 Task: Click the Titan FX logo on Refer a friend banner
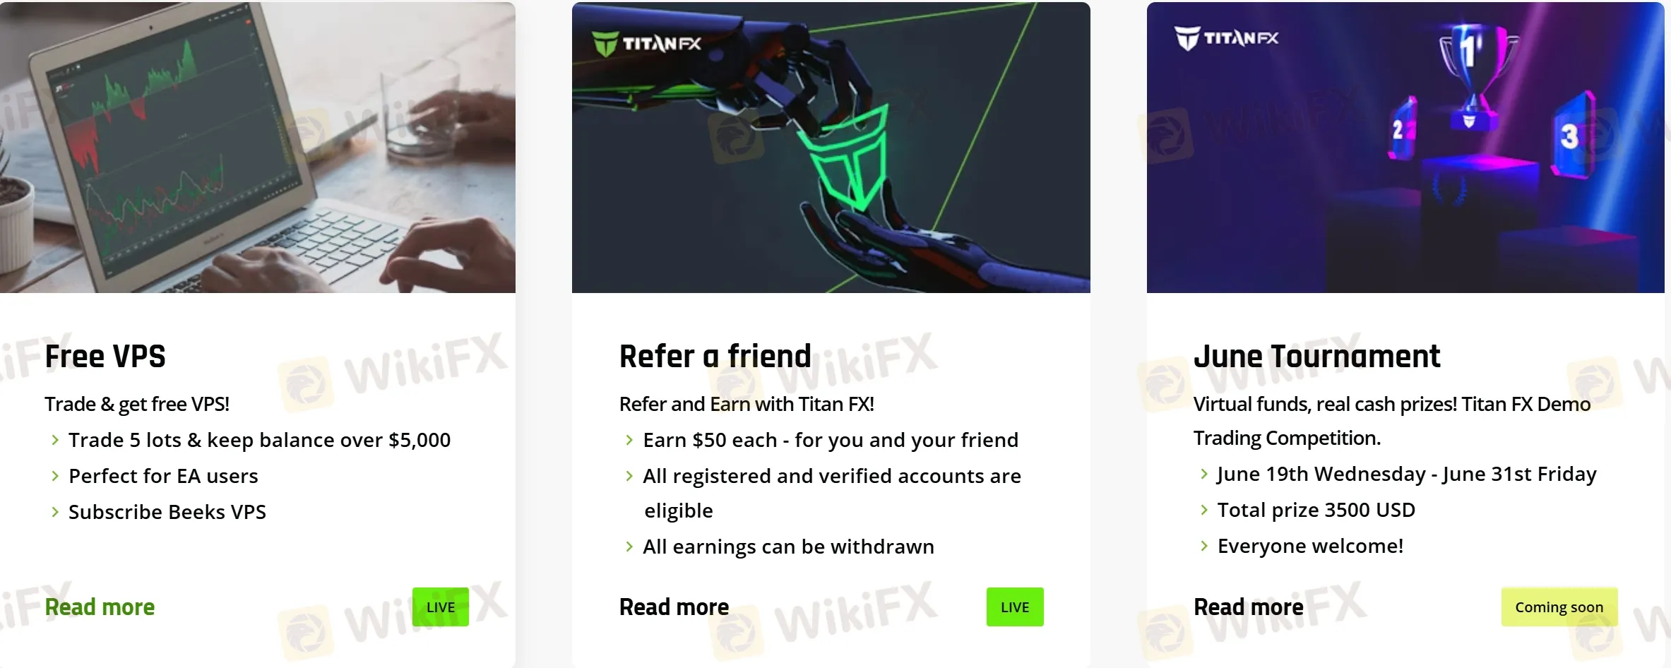coord(646,43)
